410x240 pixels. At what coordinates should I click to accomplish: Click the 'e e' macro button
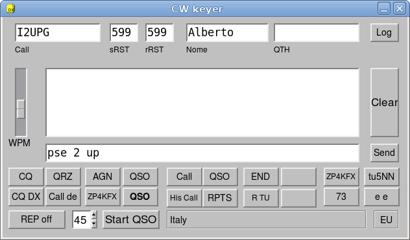pos(381,197)
